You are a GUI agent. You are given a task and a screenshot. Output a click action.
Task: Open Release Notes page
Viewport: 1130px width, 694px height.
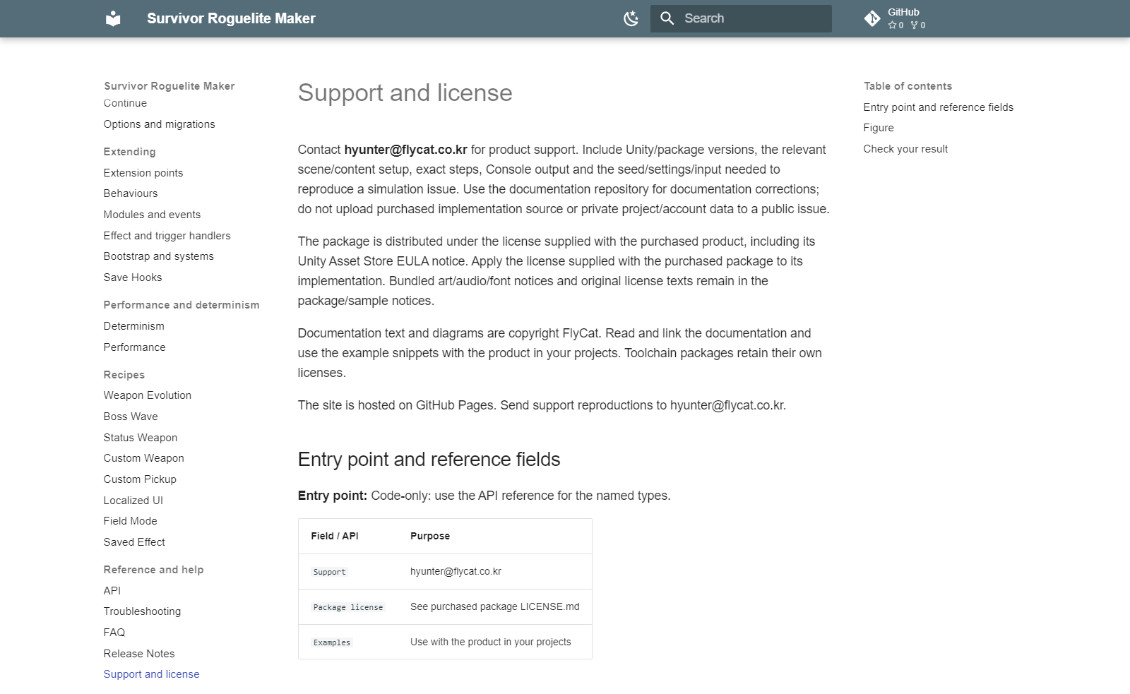click(138, 654)
